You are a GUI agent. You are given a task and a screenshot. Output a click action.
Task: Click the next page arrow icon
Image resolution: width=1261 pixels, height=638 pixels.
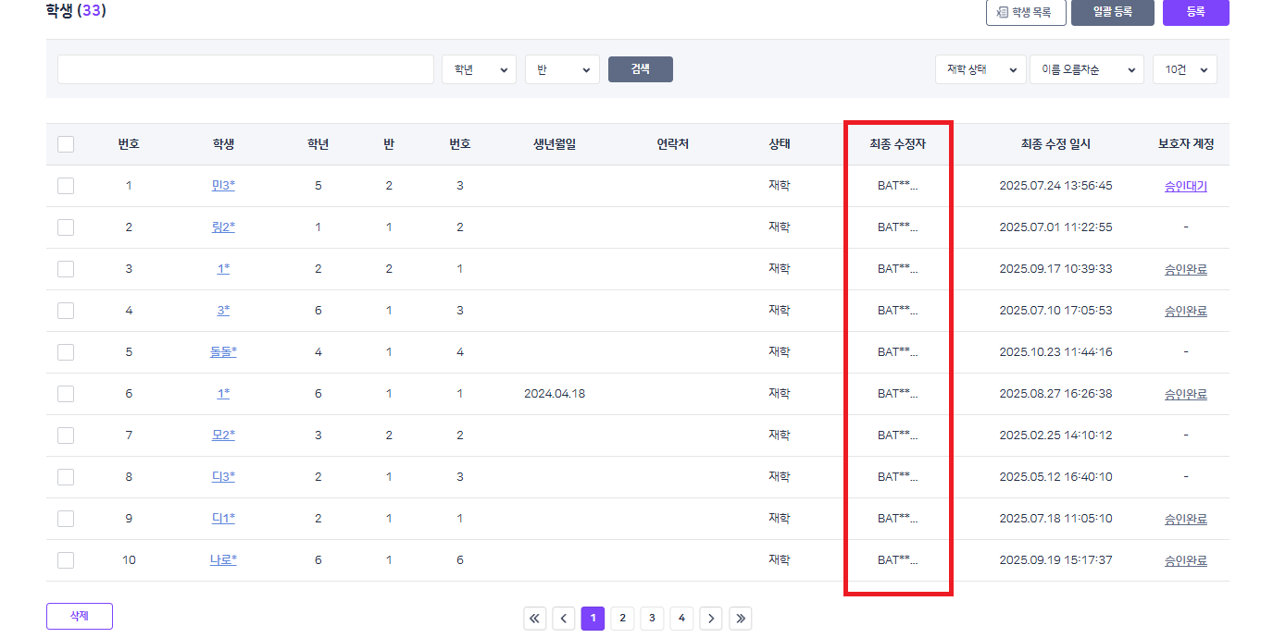[x=710, y=619]
